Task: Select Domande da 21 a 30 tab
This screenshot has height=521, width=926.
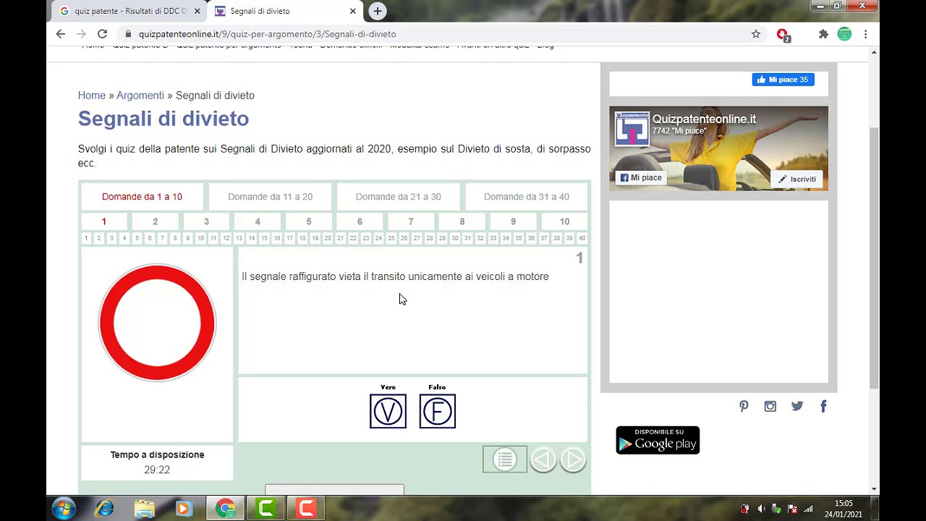Action: [398, 197]
